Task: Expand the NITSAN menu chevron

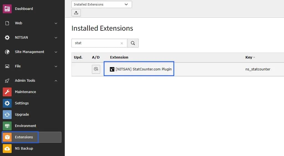Action: tap(56, 38)
